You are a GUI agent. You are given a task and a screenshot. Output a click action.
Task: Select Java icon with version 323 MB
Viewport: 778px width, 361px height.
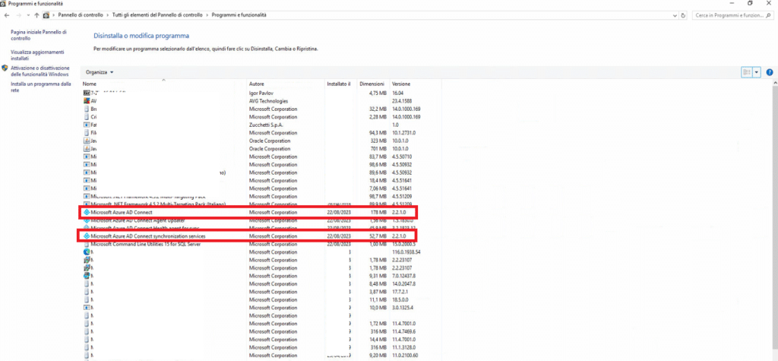[x=87, y=141]
